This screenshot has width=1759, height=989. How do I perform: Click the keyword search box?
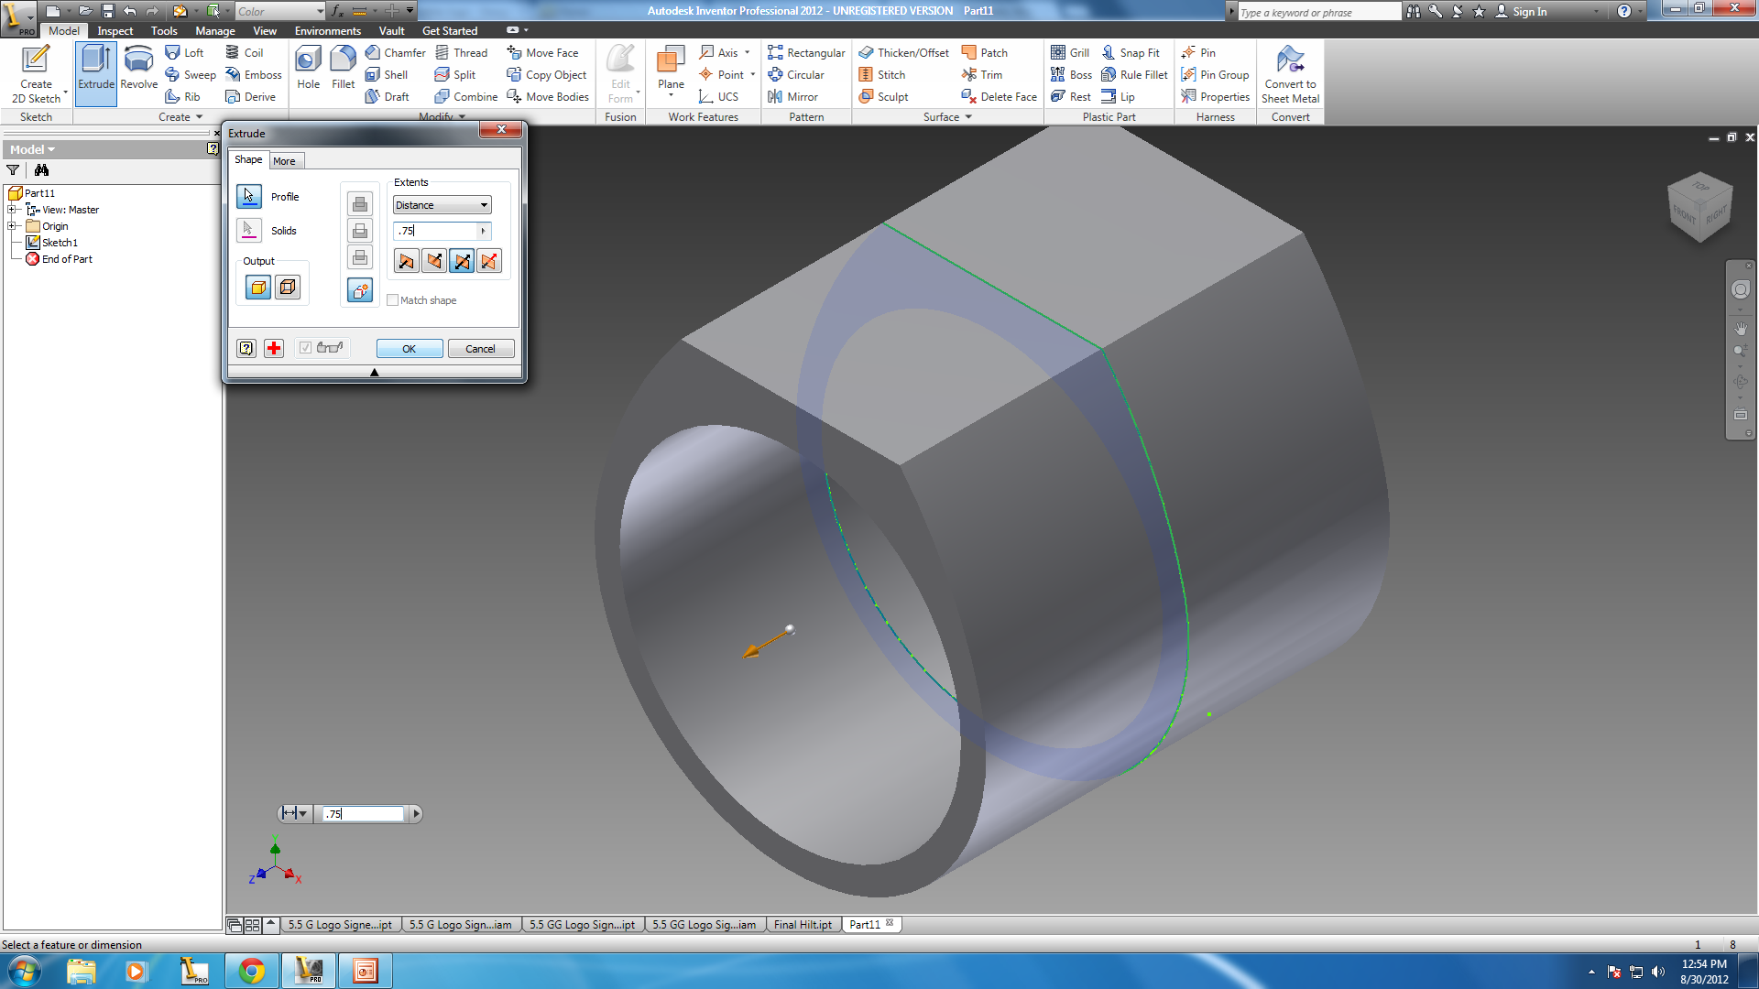coord(1319,12)
